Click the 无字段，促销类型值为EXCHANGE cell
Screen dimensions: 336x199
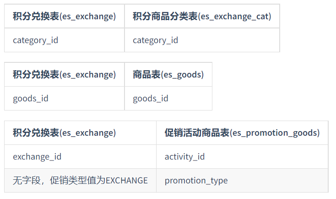tap(81, 181)
